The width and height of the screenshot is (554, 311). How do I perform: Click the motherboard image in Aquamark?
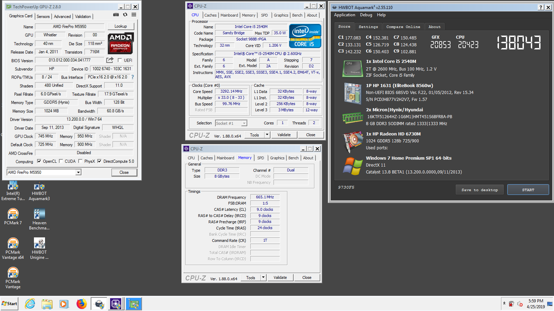352,93
